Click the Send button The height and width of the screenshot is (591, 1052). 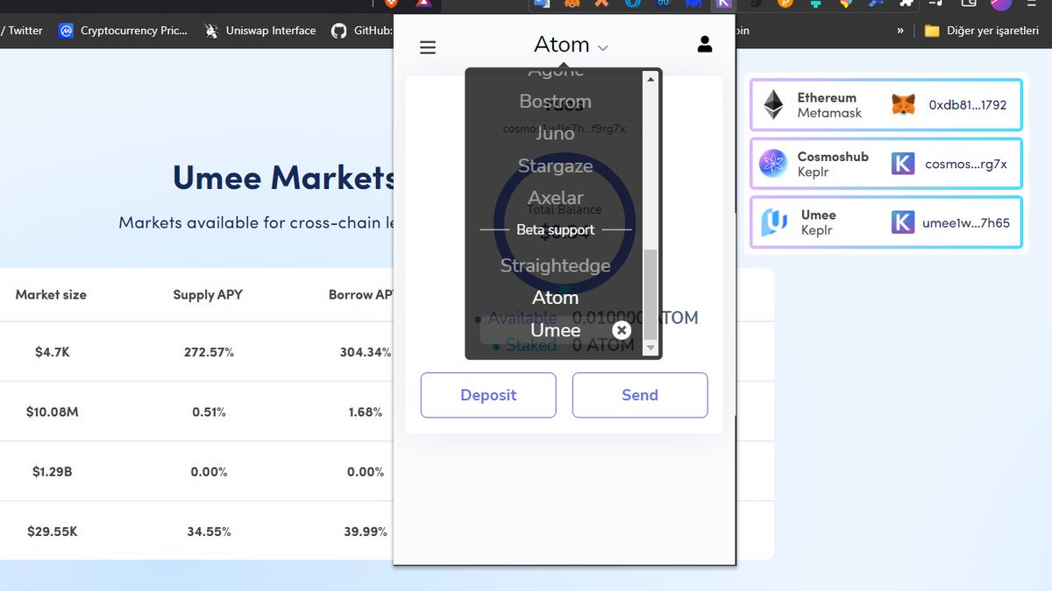(640, 395)
